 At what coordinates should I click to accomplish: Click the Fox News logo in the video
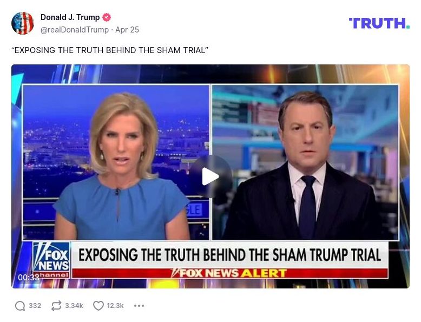51,259
